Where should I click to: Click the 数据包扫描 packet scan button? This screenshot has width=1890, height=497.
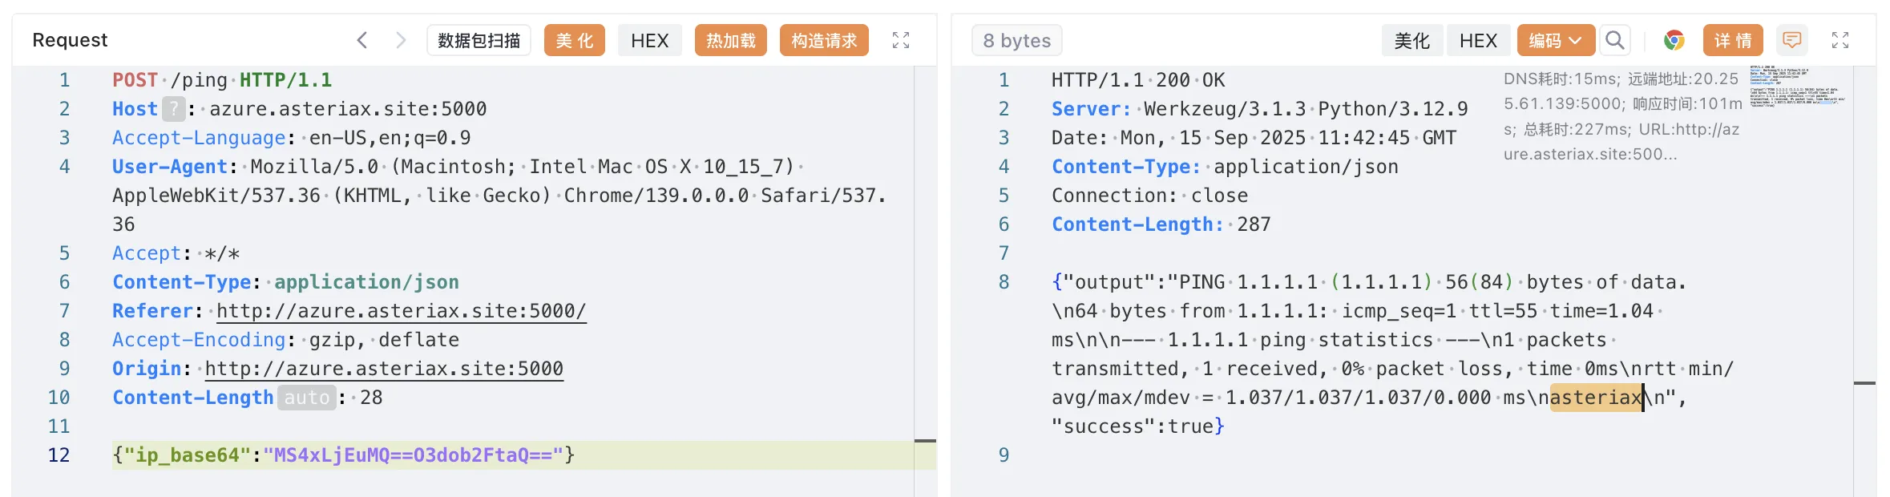coord(479,40)
